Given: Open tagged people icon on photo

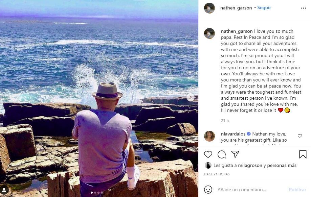Looking at the screenshot, I should tap(4, 190).
